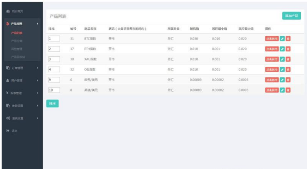This screenshot has height=169, width=307.
Task: Edit the XAU指数 product row
Action: [x=282, y=59]
